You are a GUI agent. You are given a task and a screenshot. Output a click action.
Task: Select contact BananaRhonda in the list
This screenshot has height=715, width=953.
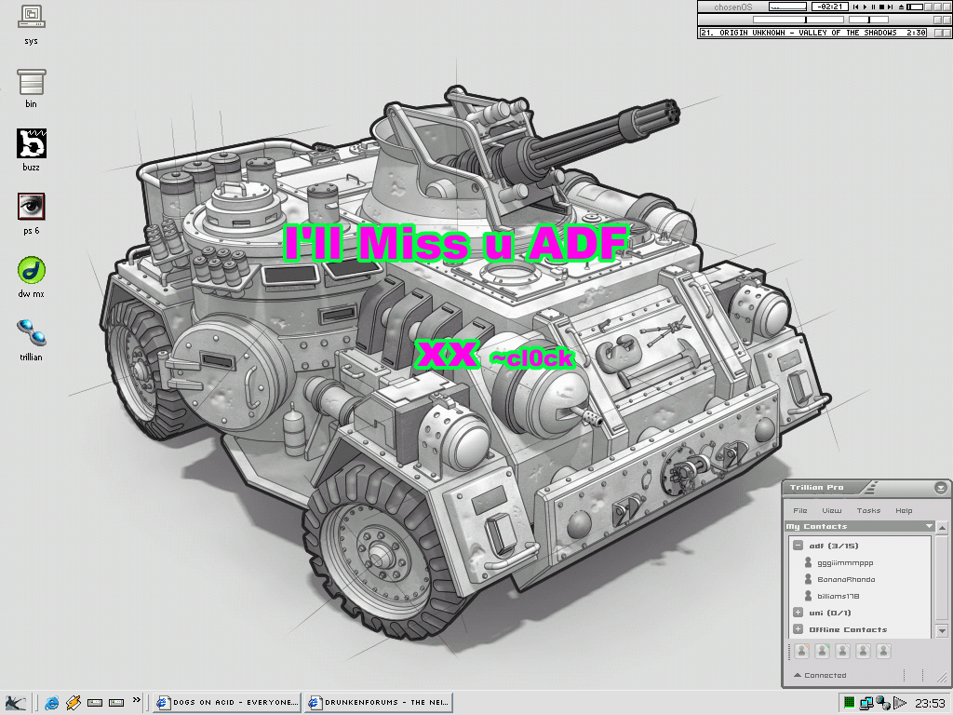pos(845,579)
